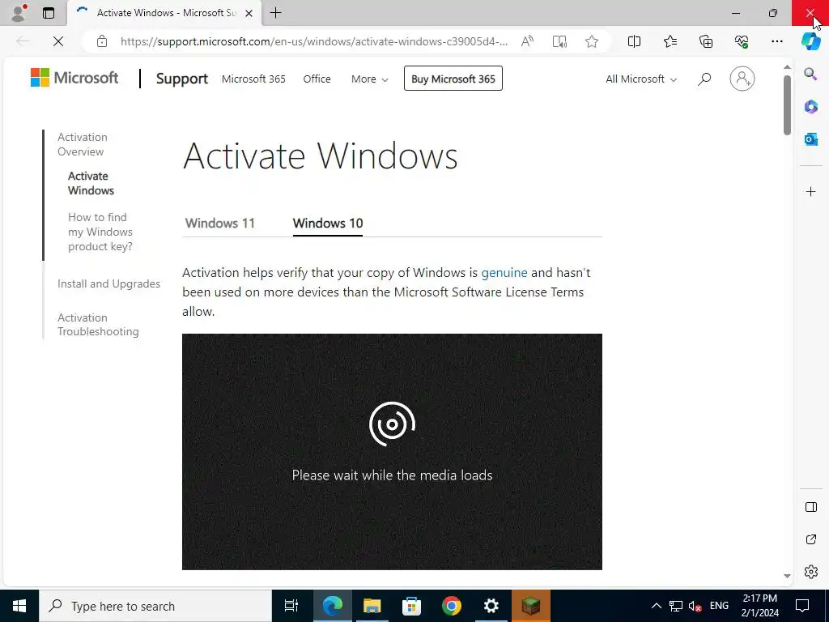829x622 pixels.
Task: Click the Microsoft logo
Action: coord(74,78)
